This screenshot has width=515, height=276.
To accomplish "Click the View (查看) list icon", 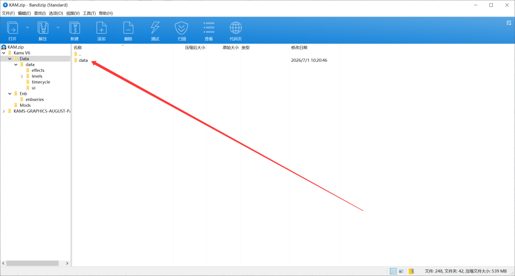I will point(209,28).
